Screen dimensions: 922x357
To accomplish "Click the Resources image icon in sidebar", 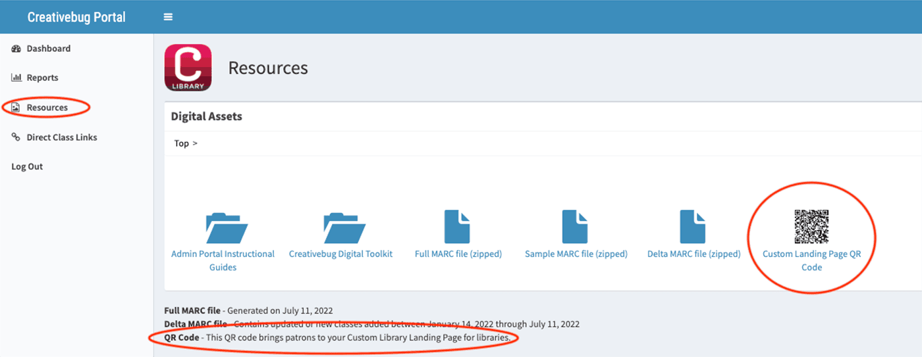I will click(x=16, y=107).
